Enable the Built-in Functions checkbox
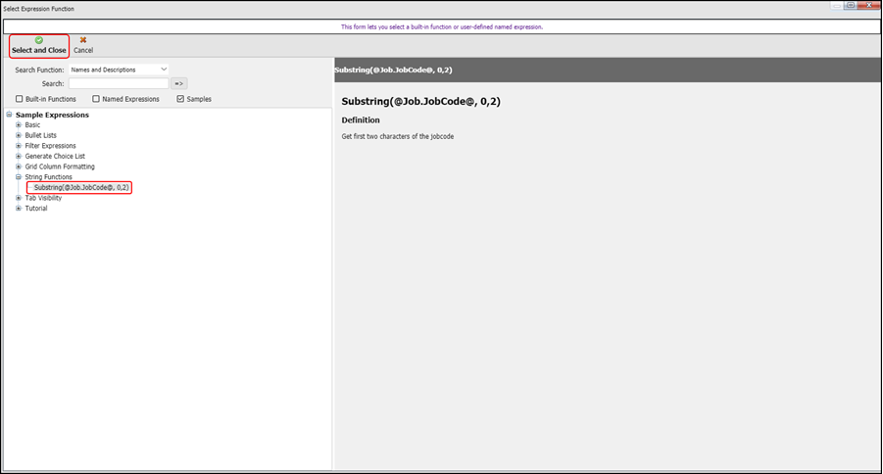 point(20,99)
